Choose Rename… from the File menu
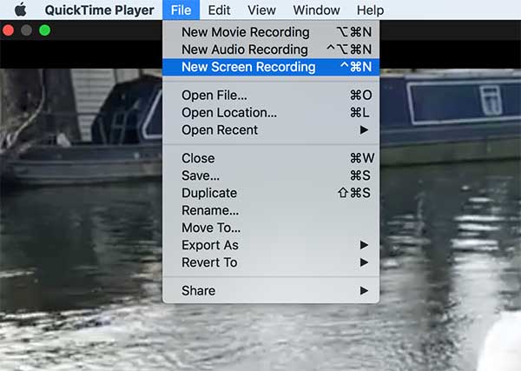 point(271,210)
